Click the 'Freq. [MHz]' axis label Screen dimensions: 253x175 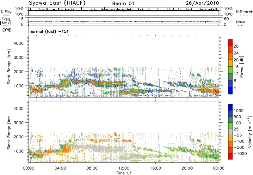point(6,21)
